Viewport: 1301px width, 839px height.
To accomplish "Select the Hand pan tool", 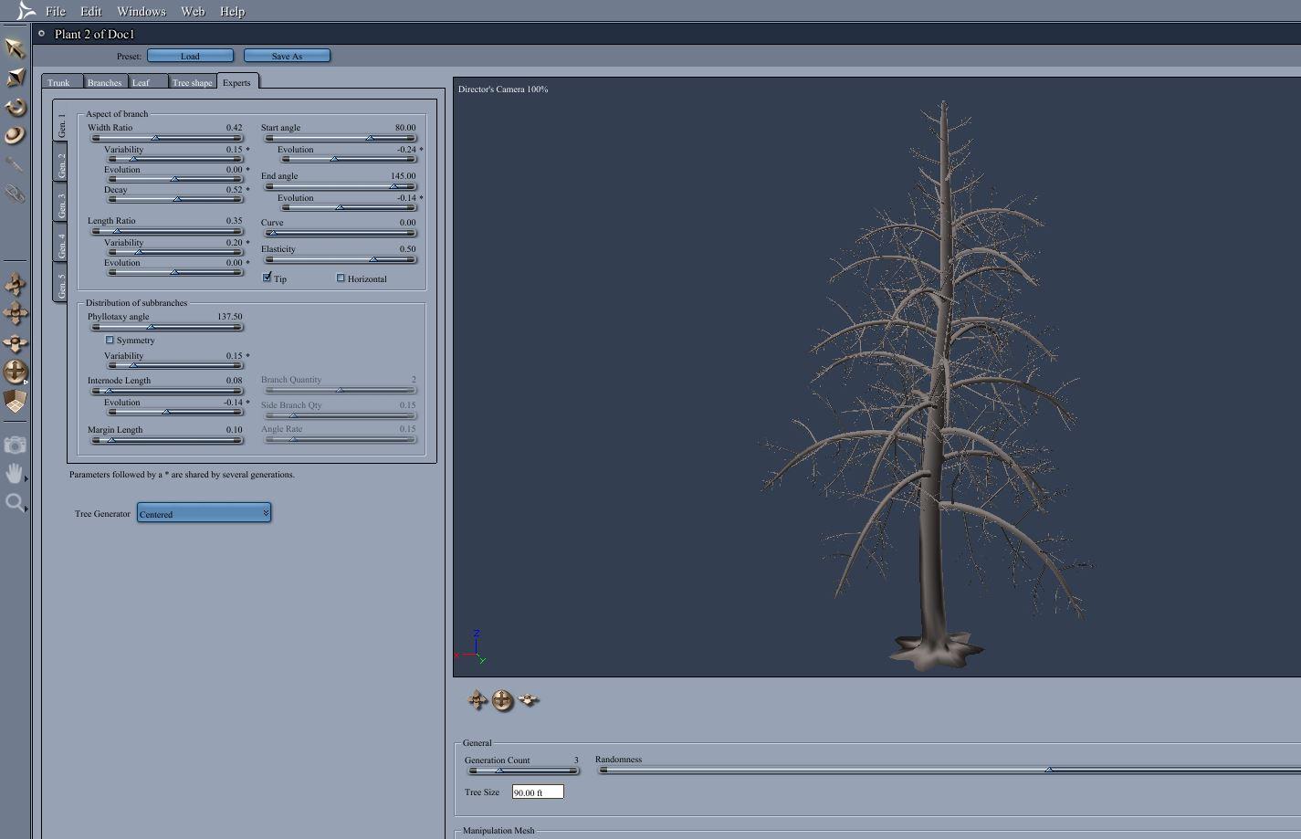I will (15, 473).
